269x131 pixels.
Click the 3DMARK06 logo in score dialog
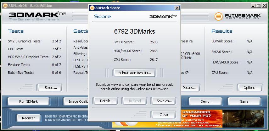(163, 16)
